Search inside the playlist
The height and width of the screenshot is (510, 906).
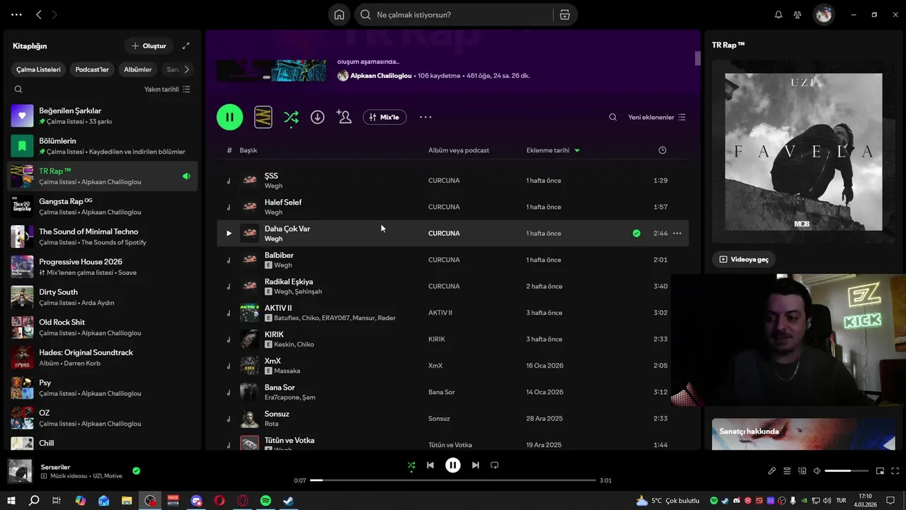[613, 118]
